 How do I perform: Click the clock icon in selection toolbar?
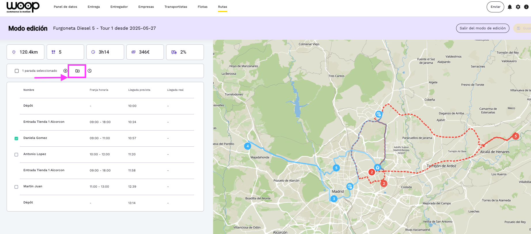click(90, 71)
